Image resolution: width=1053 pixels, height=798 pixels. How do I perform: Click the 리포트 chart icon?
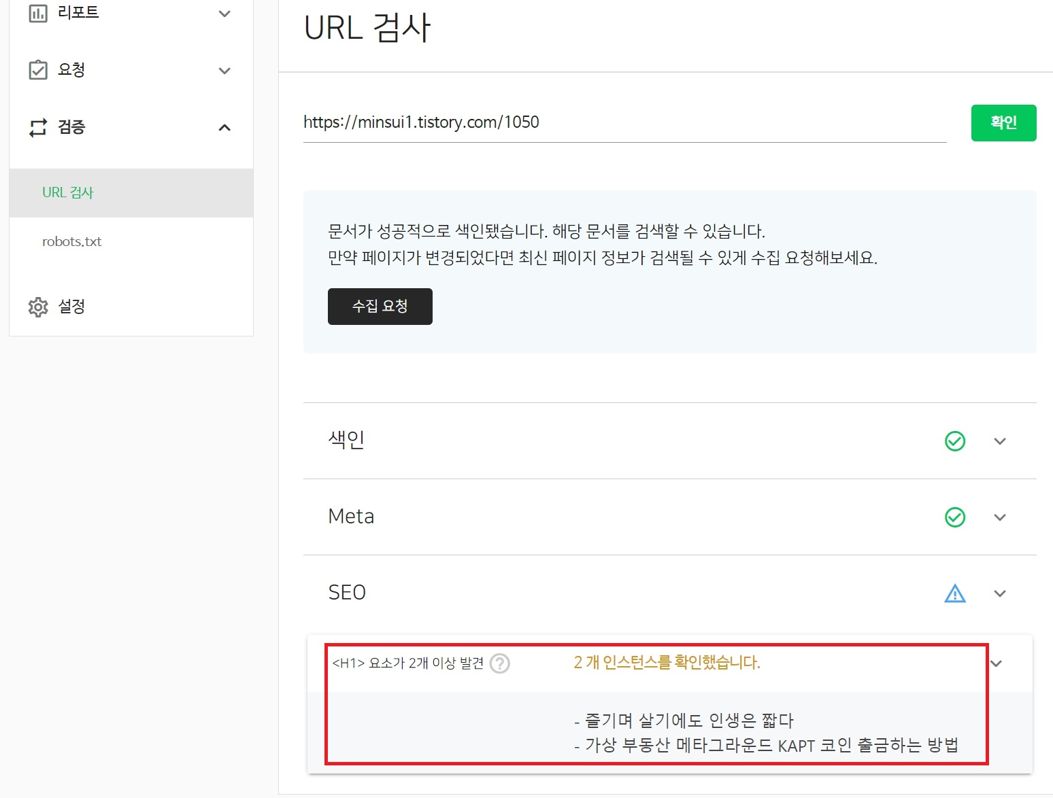point(39,12)
